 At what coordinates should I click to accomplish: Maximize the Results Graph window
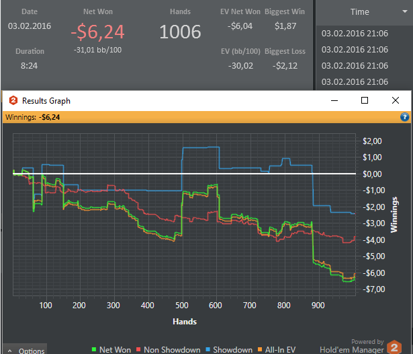click(365, 100)
